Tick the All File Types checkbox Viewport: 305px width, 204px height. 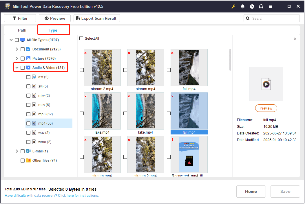click(17, 40)
